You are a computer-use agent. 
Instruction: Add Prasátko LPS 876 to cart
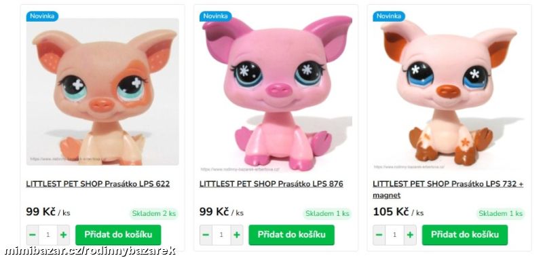tap(292, 235)
